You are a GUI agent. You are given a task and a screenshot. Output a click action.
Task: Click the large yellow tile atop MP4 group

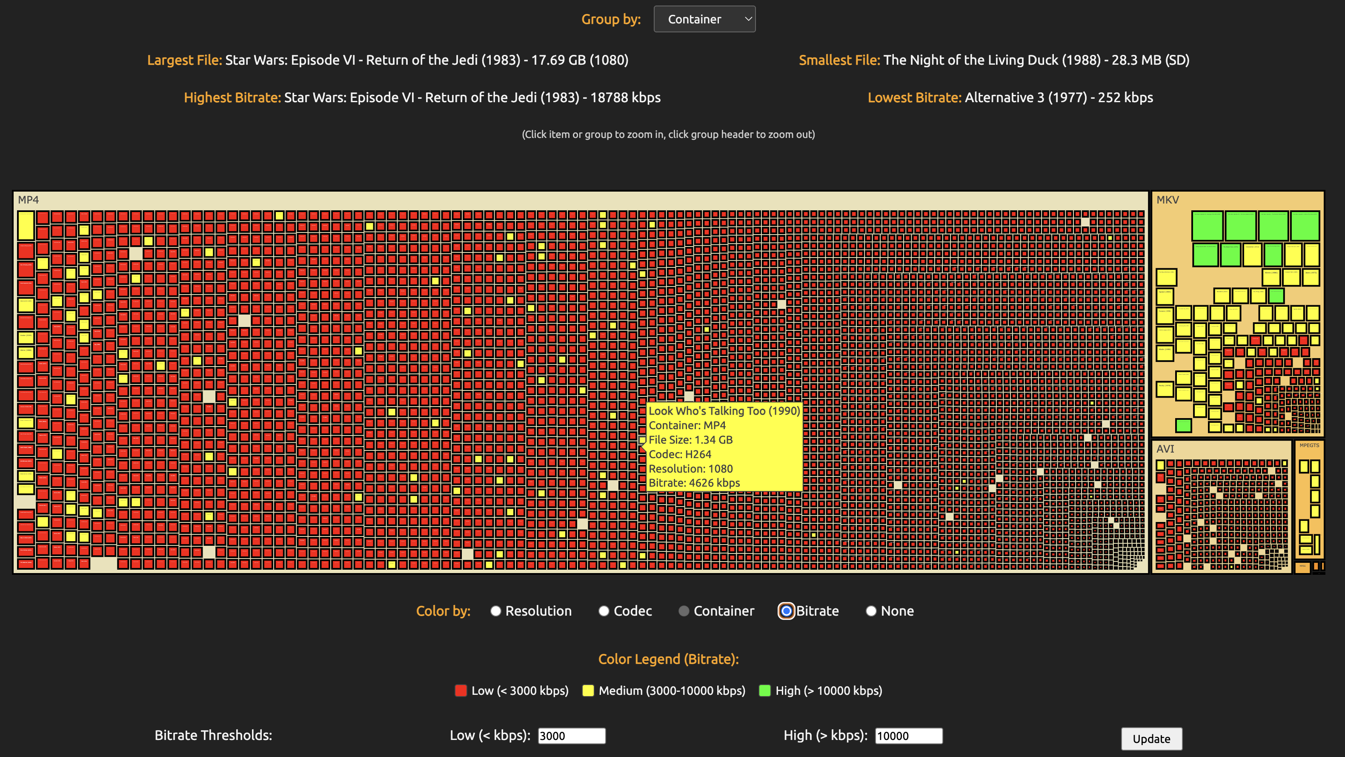pyautogui.click(x=26, y=225)
